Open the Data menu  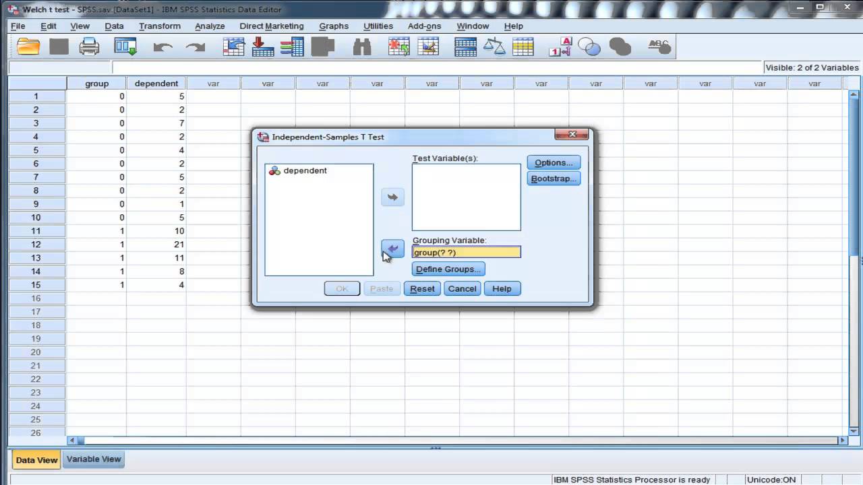[x=114, y=26]
